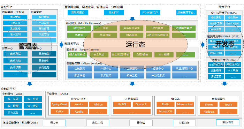Click the blue arrow pointing right from 管控平台

[x=61, y=45]
